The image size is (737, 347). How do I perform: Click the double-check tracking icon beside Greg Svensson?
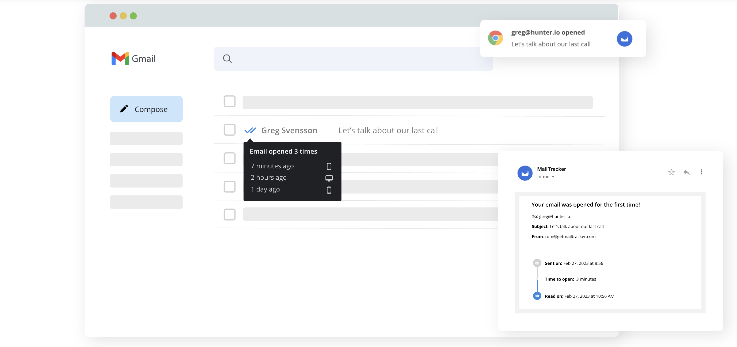[x=250, y=131]
